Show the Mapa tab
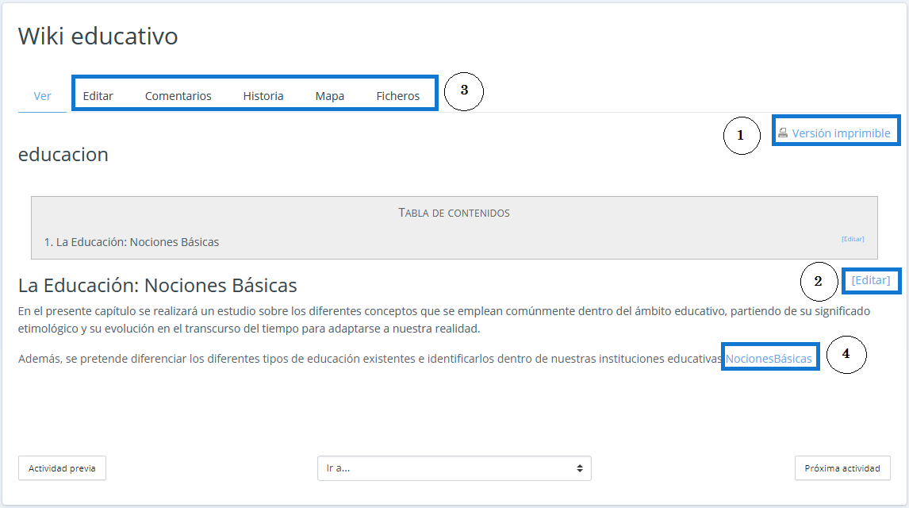Image resolution: width=909 pixels, height=508 pixels. point(330,96)
